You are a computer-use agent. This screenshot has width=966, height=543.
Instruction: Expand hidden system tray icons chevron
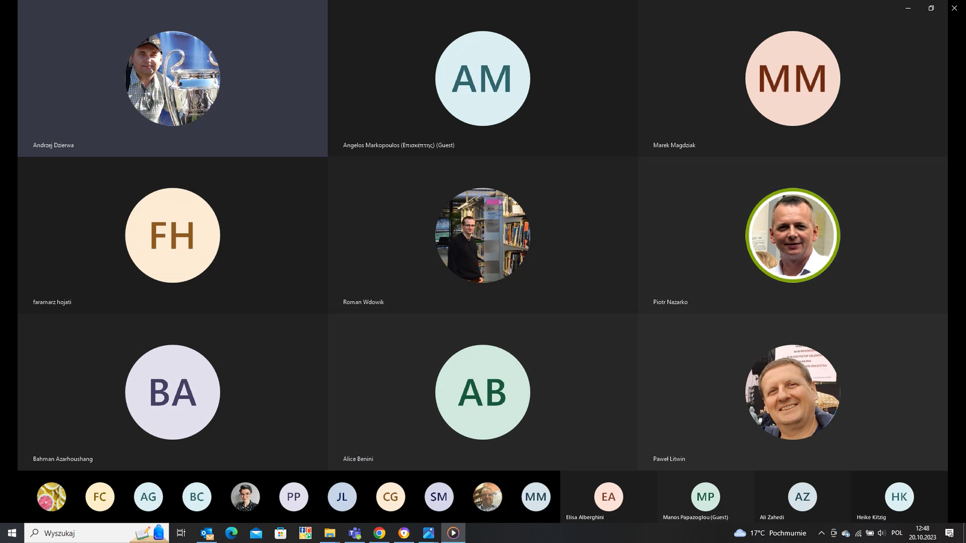tap(821, 533)
